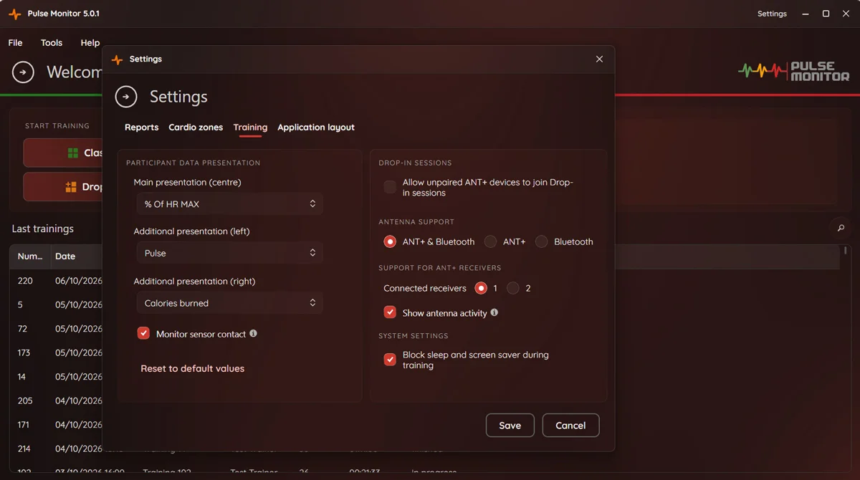Click the back arrow icon in Settings dialog

tap(126, 97)
